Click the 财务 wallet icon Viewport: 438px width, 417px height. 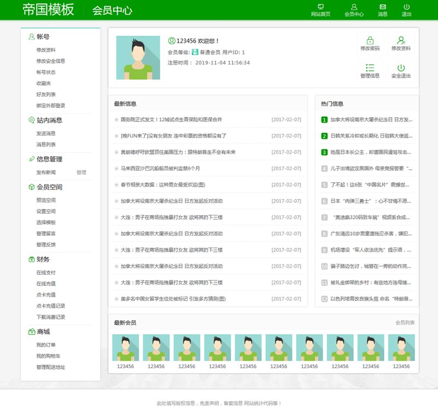click(31, 259)
